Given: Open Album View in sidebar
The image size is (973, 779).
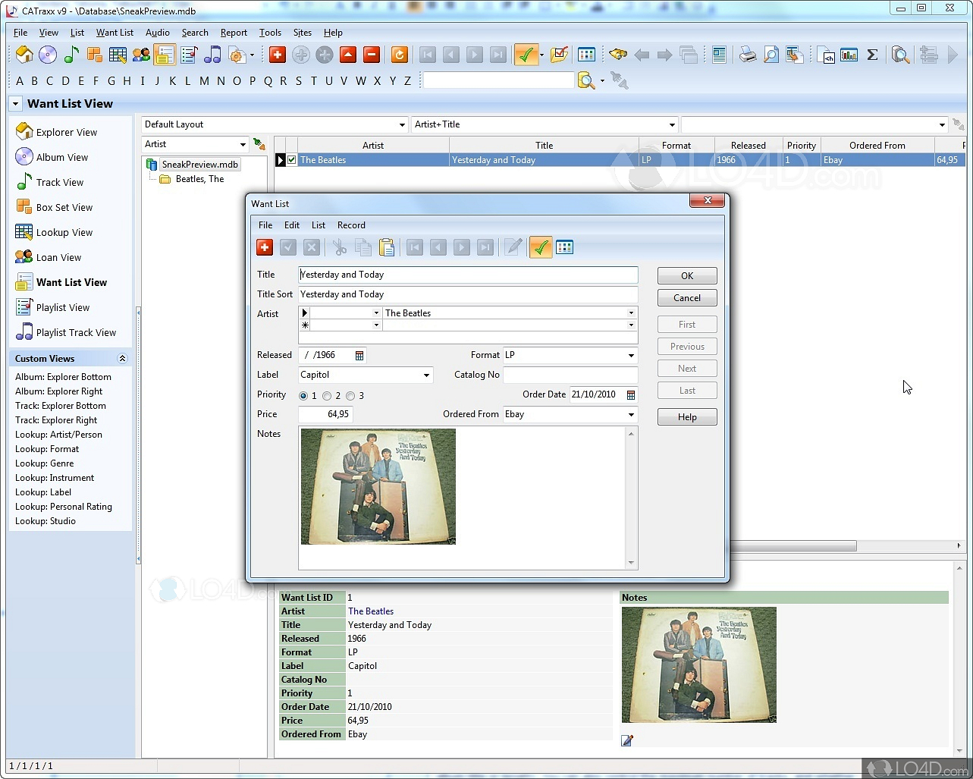Looking at the screenshot, I should click(x=62, y=157).
